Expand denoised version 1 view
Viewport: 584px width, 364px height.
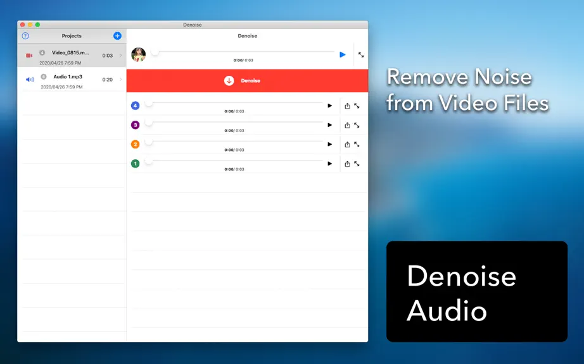click(x=357, y=164)
